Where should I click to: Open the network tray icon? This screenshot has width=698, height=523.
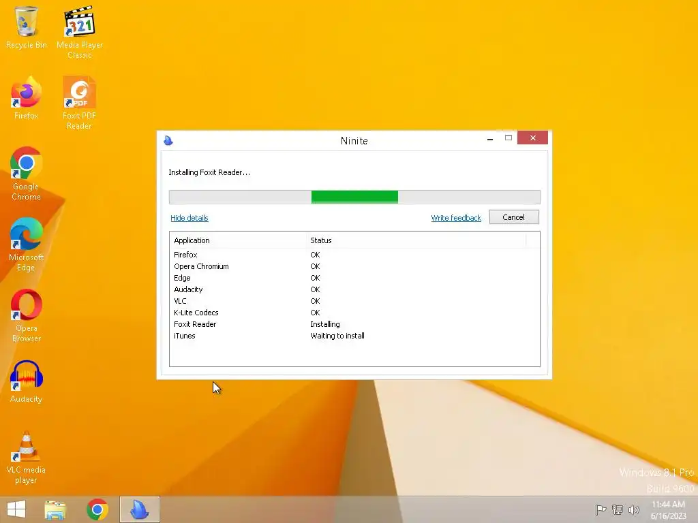(617, 509)
